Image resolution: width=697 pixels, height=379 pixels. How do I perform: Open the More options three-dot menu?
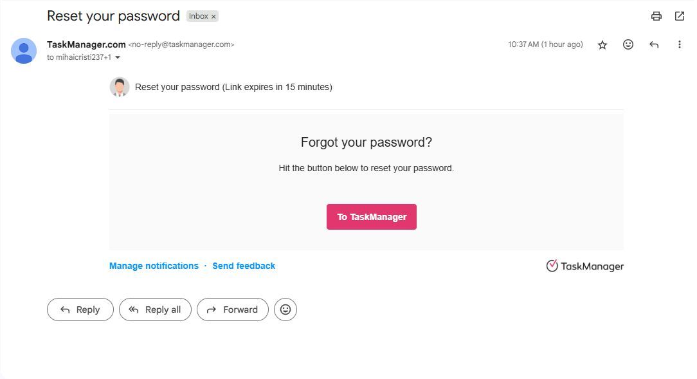680,44
